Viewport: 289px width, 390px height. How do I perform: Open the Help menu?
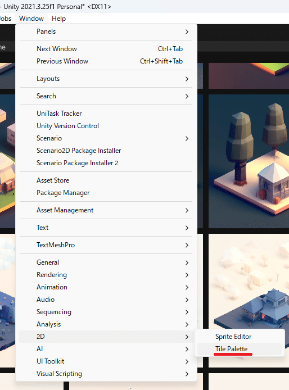[x=58, y=19]
